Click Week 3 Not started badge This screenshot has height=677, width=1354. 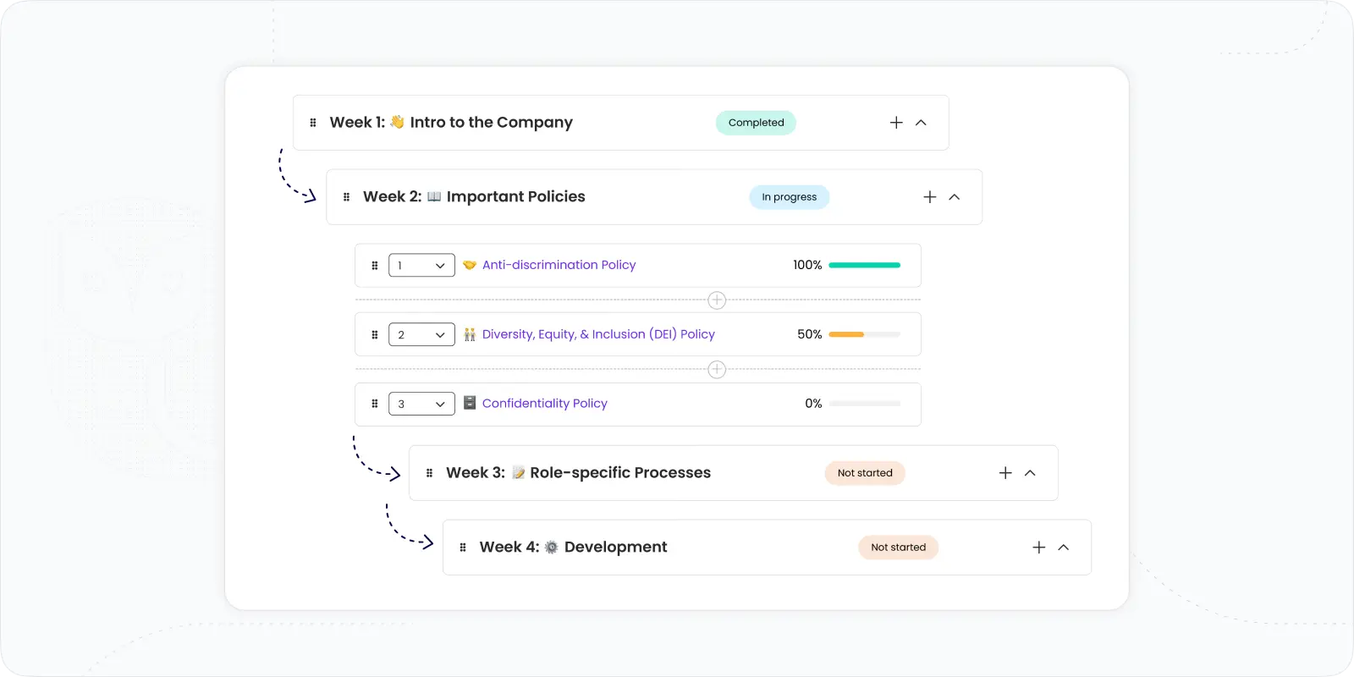865,473
